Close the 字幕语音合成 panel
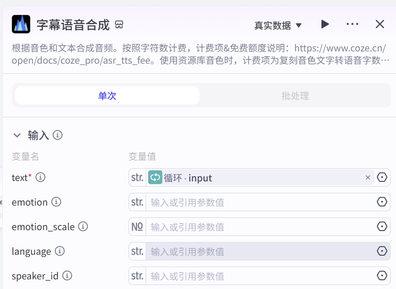Screen dimensions: 396x289 [380, 24]
